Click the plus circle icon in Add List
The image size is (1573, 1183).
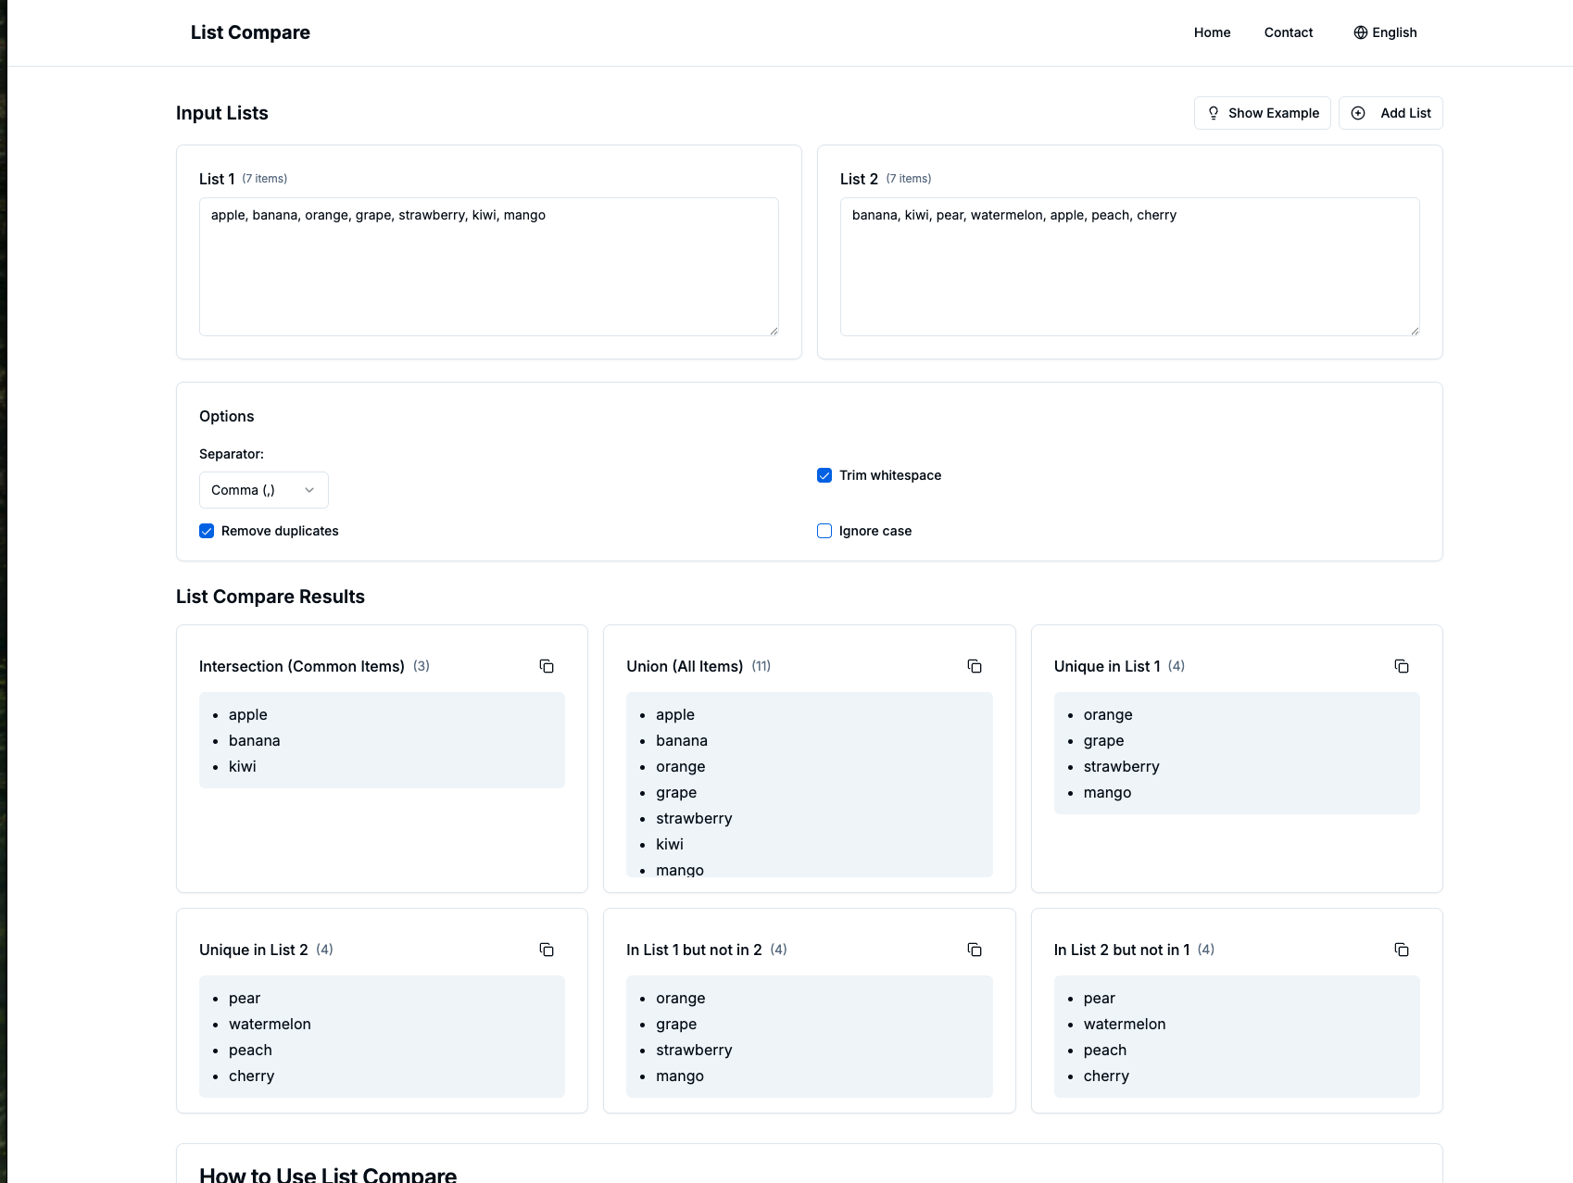(1358, 113)
